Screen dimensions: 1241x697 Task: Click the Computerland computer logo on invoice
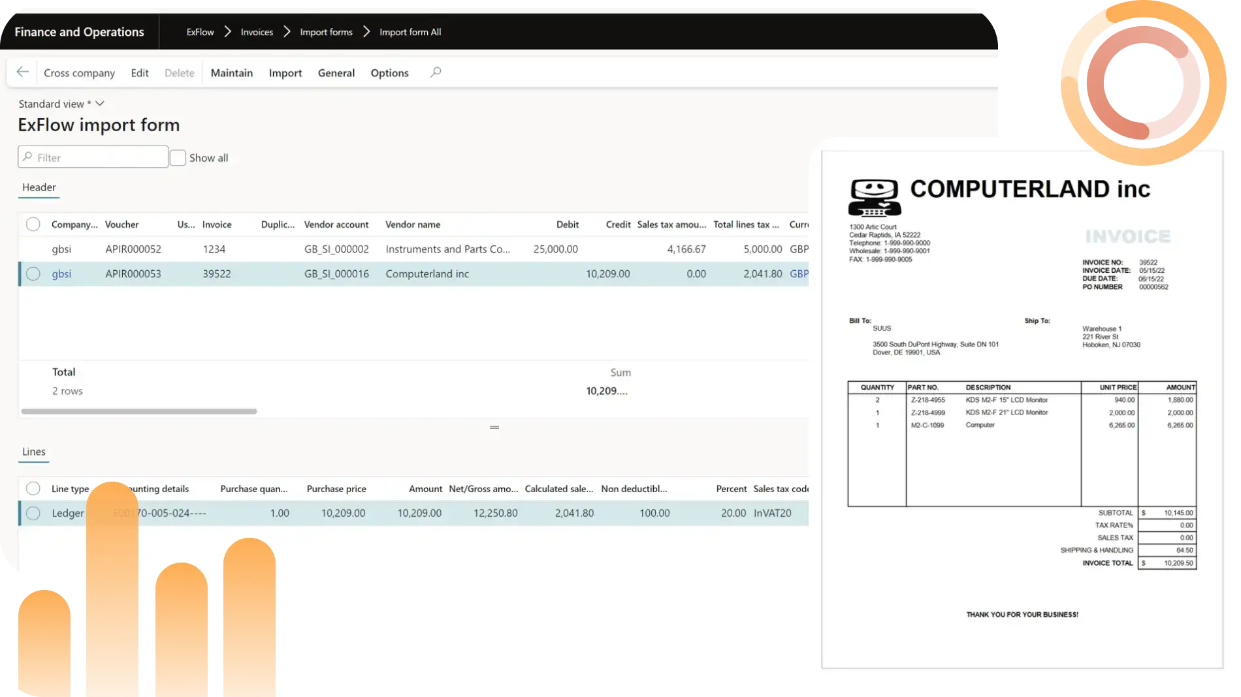pos(874,198)
